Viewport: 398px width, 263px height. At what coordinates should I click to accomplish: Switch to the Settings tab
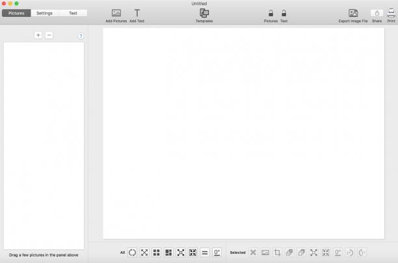44,13
